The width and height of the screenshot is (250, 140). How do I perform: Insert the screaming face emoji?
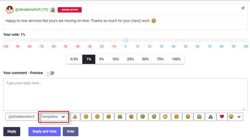(x=199, y=117)
